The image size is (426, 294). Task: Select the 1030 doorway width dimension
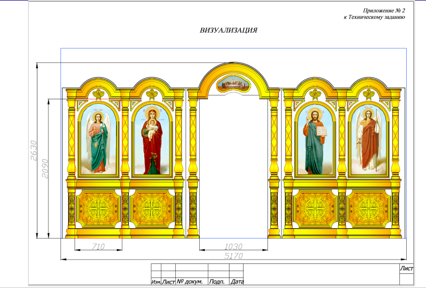click(x=234, y=247)
